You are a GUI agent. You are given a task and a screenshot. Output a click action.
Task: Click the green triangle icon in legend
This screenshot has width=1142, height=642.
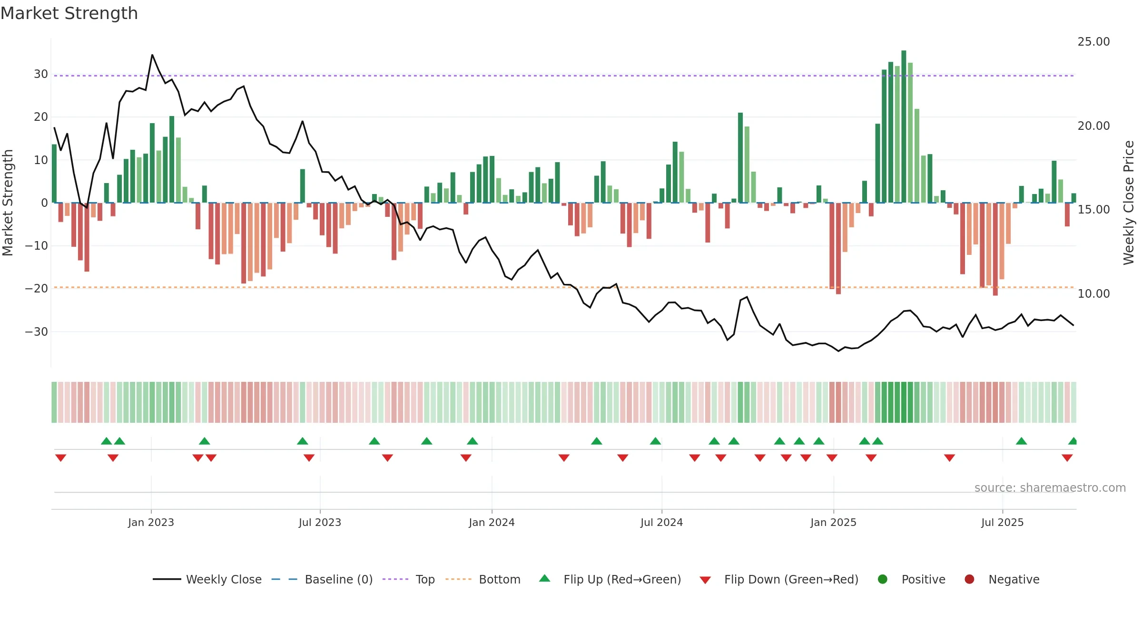(x=545, y=578)
